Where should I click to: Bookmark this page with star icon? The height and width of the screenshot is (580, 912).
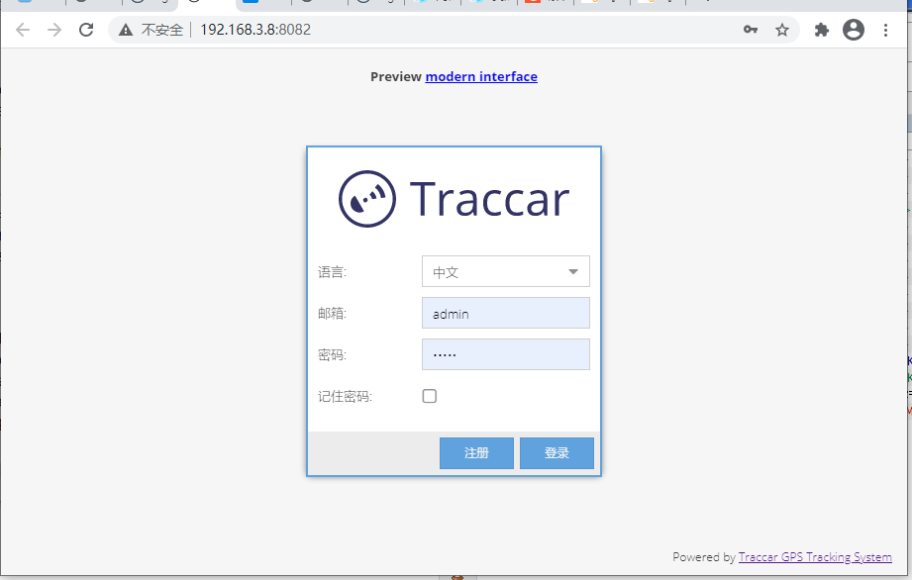click(782, 30)
